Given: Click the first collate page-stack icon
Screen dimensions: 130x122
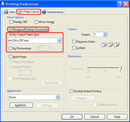Looking at the screenshot, I should click(104, 45).
